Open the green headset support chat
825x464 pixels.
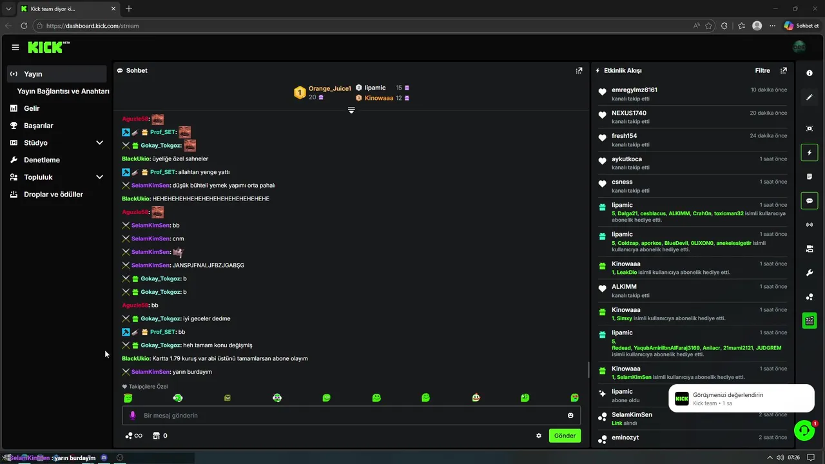pos(804,430)
